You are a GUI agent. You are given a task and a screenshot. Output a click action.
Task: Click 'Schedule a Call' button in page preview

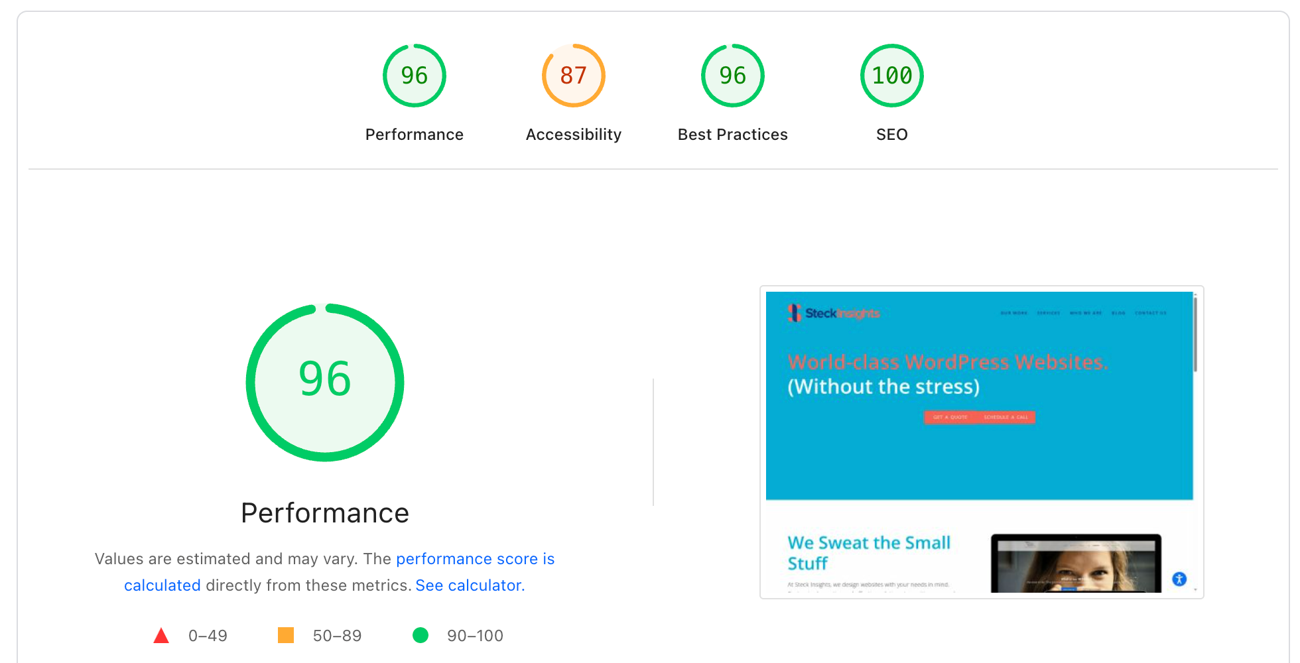pyautogui.click(x=1006, y=417)
